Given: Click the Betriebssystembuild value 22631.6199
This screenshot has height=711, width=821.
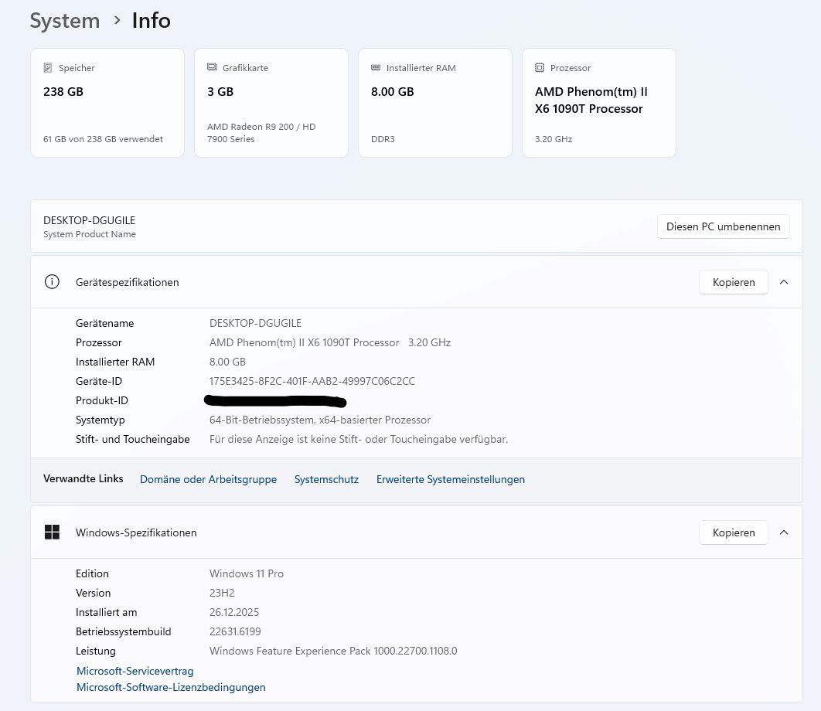Looking at the screenshot, I should point(235,631).
